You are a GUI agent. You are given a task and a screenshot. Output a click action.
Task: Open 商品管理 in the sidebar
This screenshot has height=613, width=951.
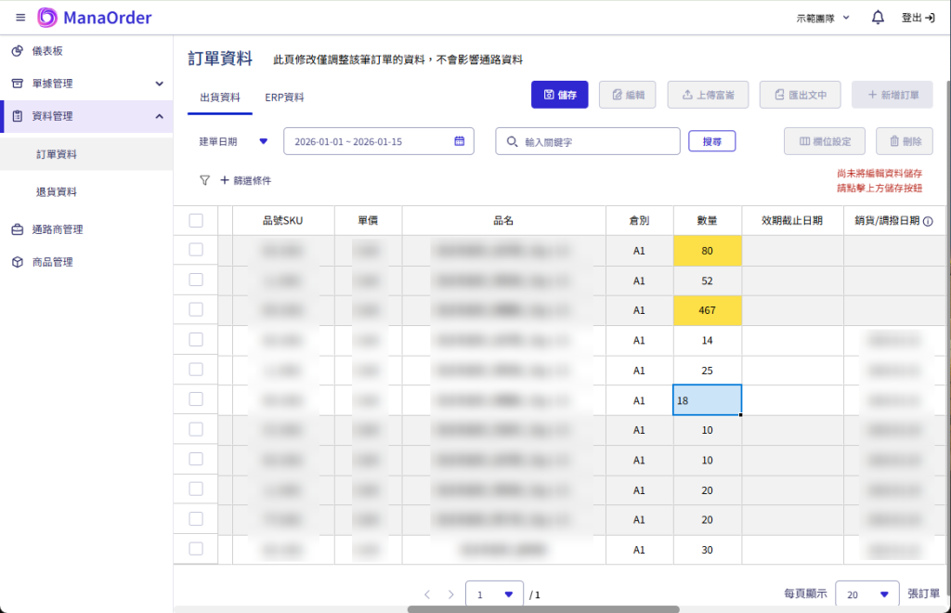pos(52,262)
